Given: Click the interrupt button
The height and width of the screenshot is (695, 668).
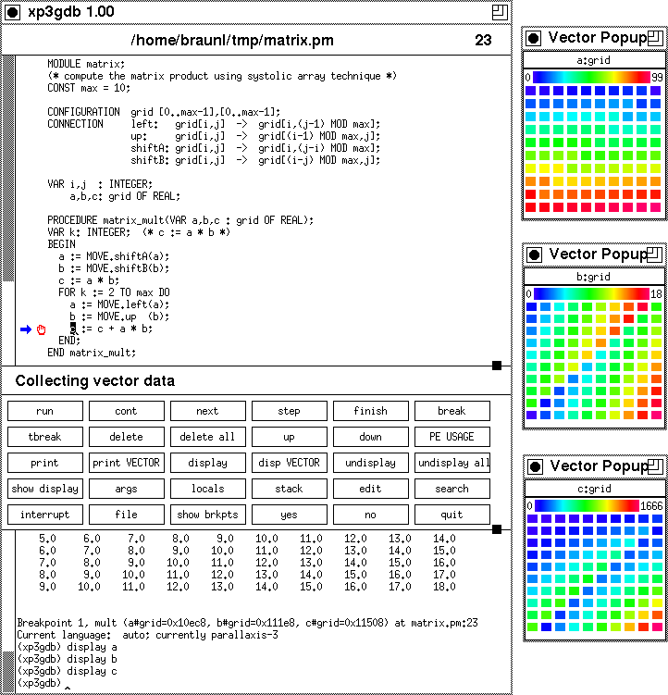Looking at the screenshot, I should click(44, 515).
